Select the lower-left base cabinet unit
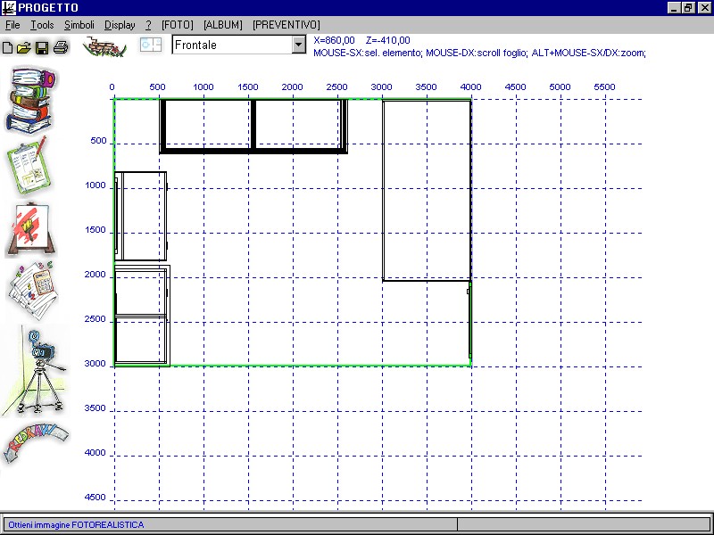714x535 pixels. (142, 317)
